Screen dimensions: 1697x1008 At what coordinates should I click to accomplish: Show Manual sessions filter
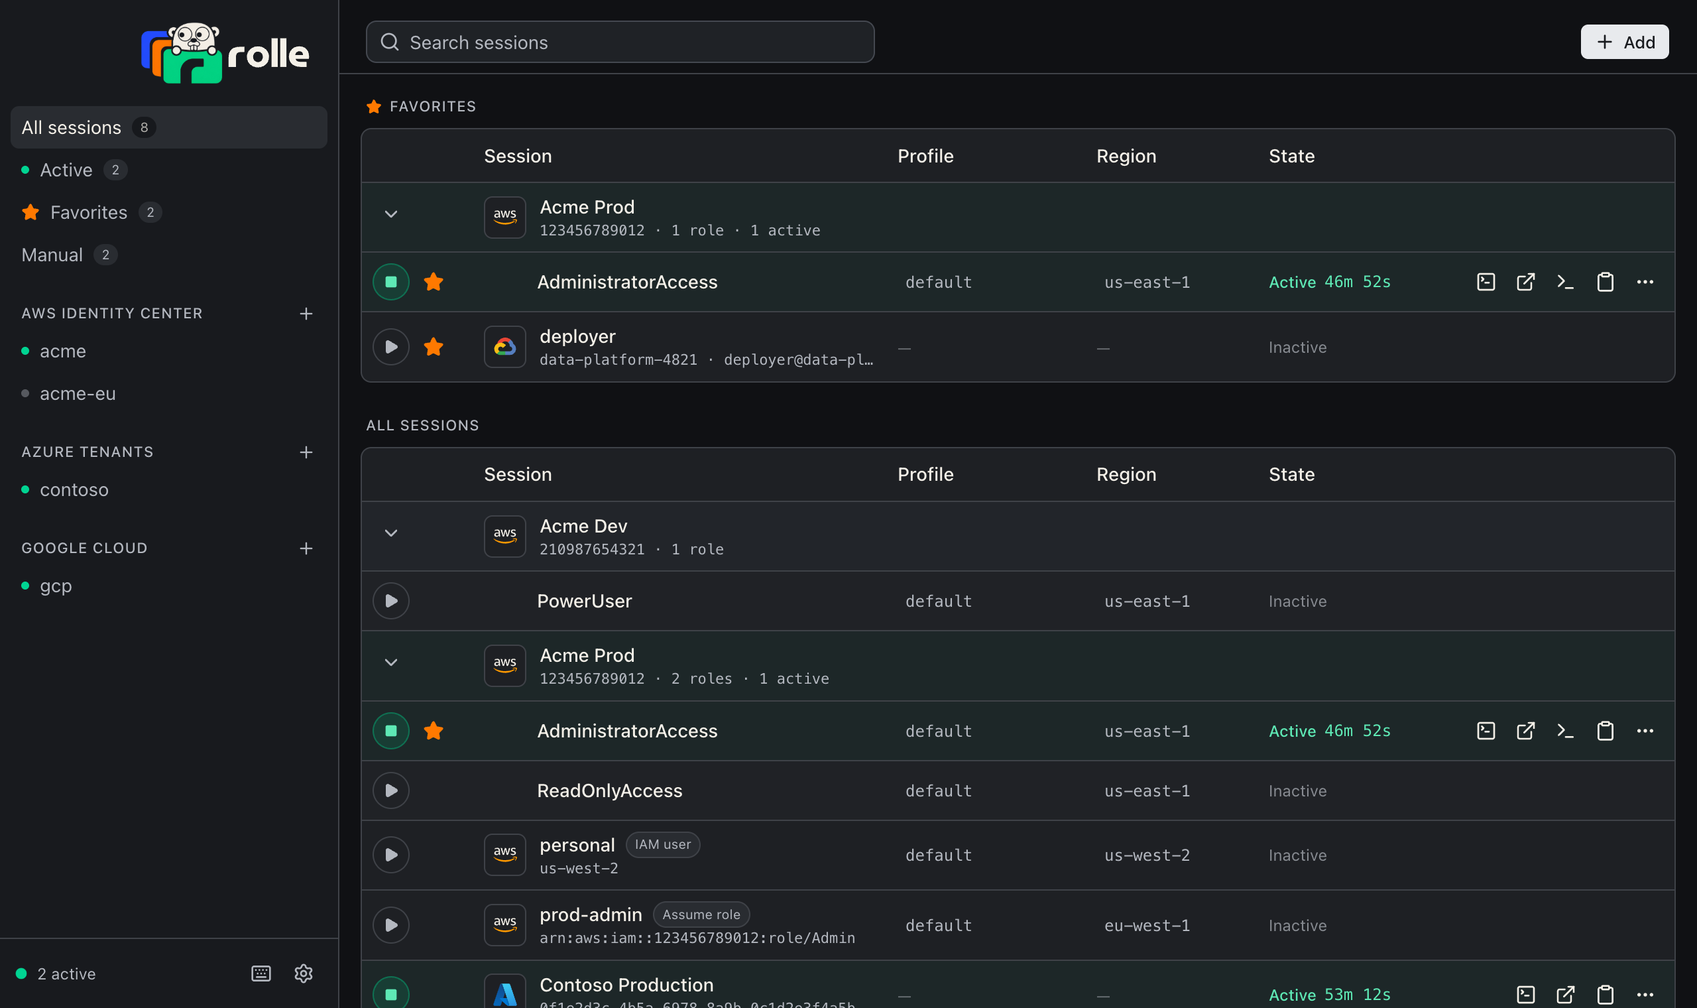click(x=169, y=255)
